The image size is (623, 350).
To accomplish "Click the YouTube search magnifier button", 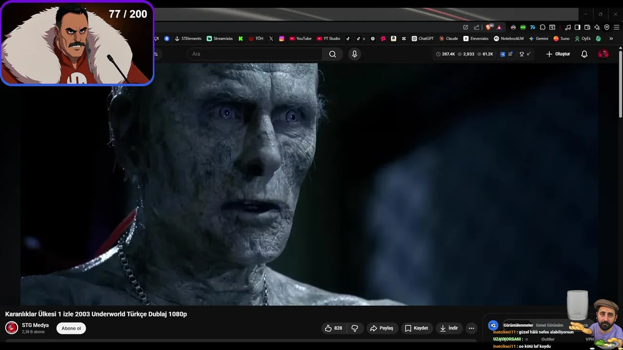I will (x=332, y=54).
